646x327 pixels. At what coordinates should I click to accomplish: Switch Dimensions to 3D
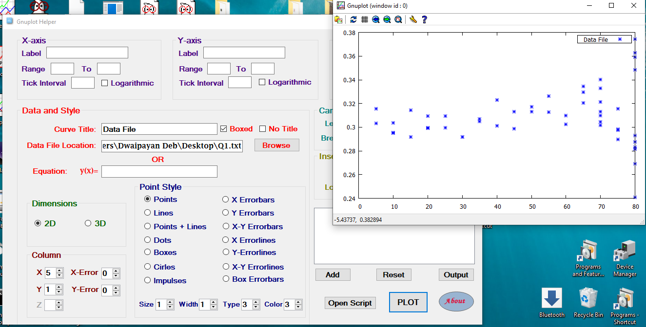coord(88,223)
